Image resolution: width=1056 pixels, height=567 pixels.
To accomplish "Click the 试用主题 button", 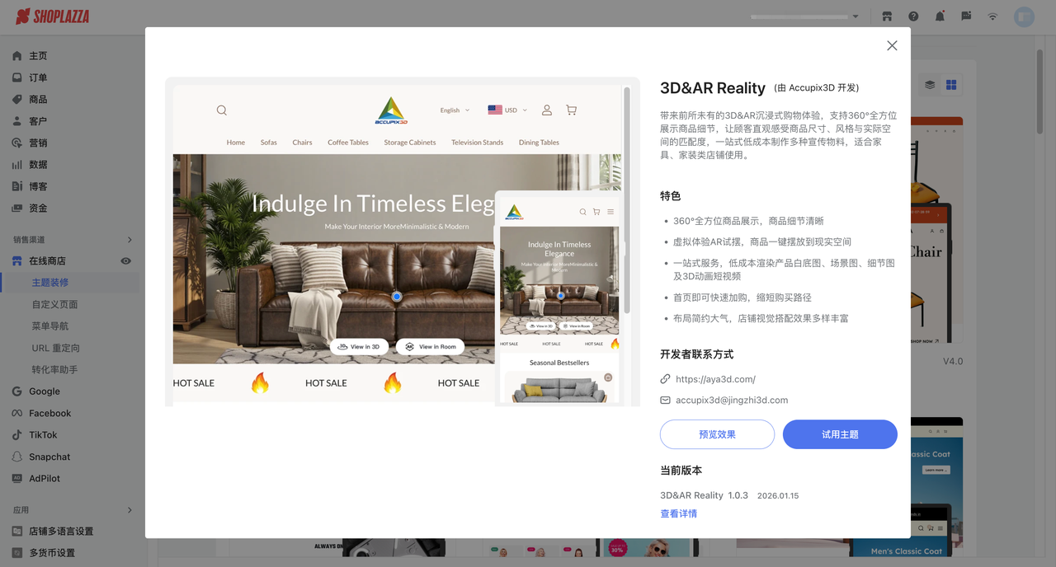I will coord(840,434).
